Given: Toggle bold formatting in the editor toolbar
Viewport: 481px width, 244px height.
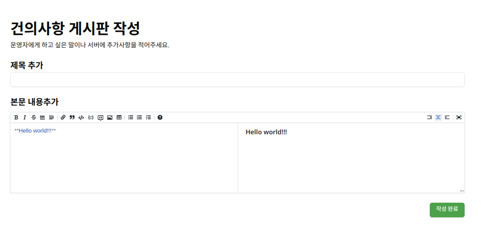Looking at the screenshot, I should coord(16,117).
